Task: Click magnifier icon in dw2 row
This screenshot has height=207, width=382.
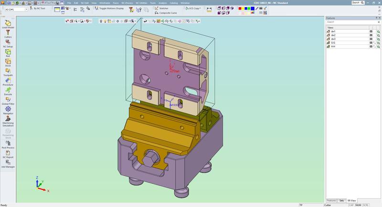Action: click(x=378, y=35)
